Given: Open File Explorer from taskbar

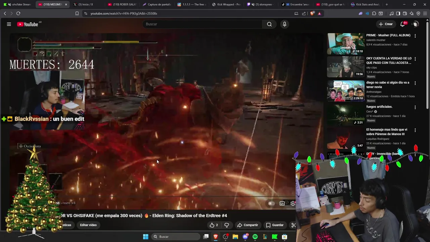Looking at the screenshot, I should pos(235,237).
